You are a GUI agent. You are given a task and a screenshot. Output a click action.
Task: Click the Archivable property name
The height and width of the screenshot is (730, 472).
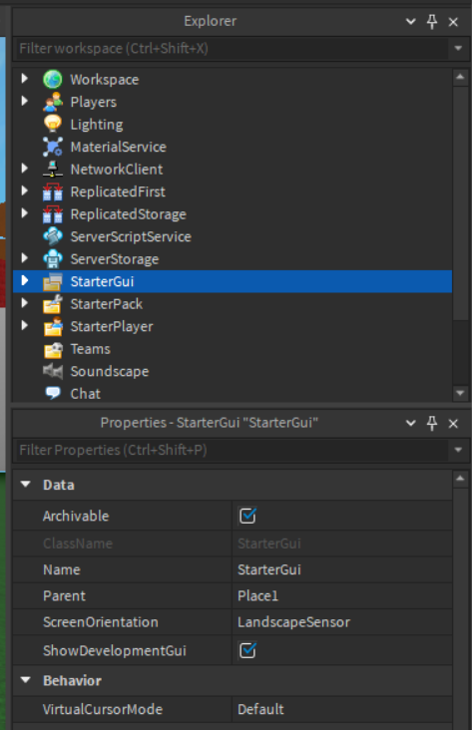(76, 516)
